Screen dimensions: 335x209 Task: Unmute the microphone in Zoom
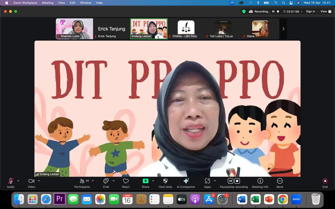point(10,181)
